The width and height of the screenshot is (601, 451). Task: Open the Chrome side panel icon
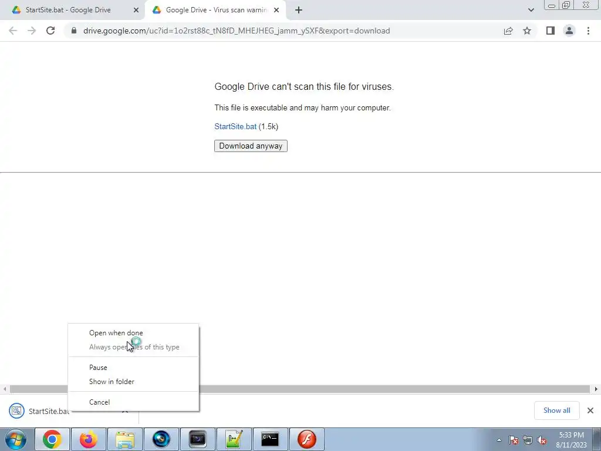click(551, 31)
